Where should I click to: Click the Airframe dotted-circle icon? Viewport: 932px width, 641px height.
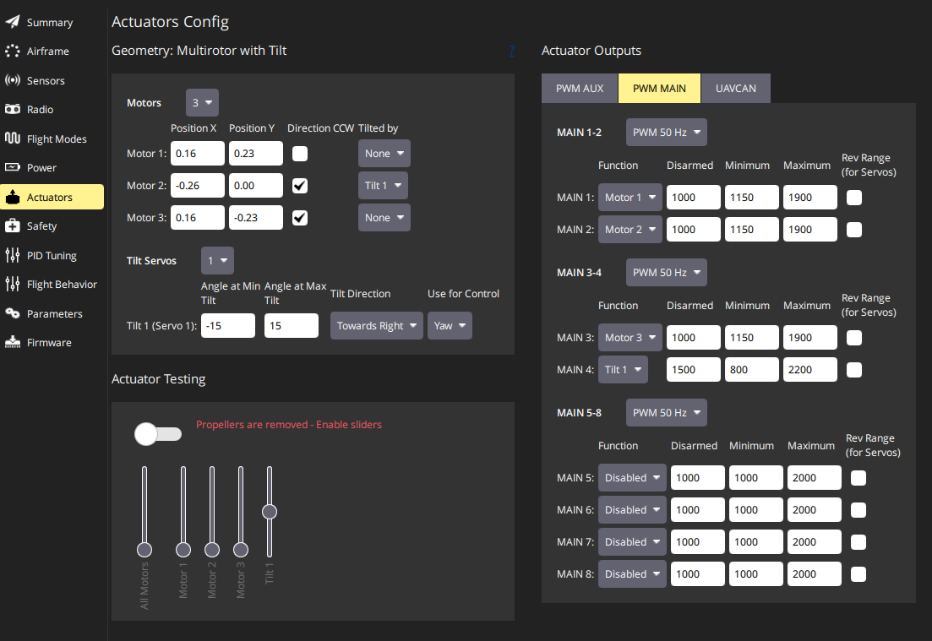click(x=13, y=51)
